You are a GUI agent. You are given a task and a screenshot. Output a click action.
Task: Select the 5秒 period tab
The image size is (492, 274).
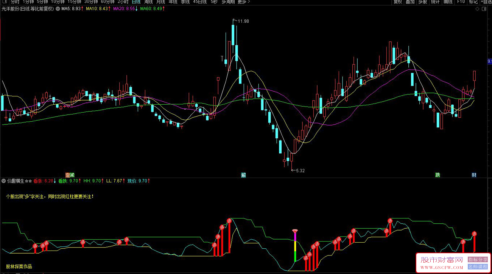pos(214,2)
